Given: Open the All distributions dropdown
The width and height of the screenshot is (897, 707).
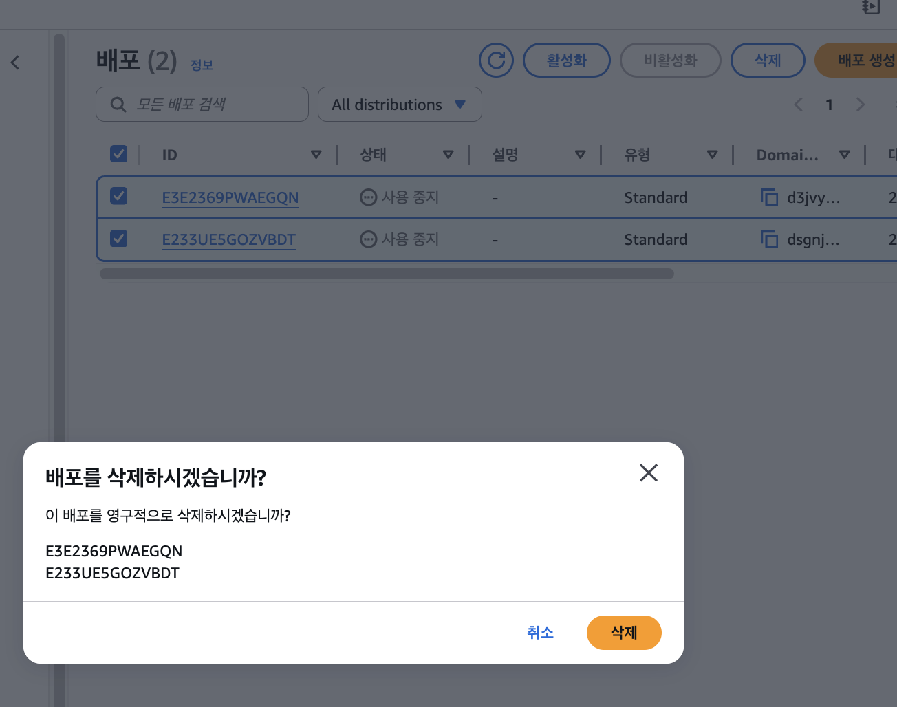Looking at the screenshot, I should (400, 105).
